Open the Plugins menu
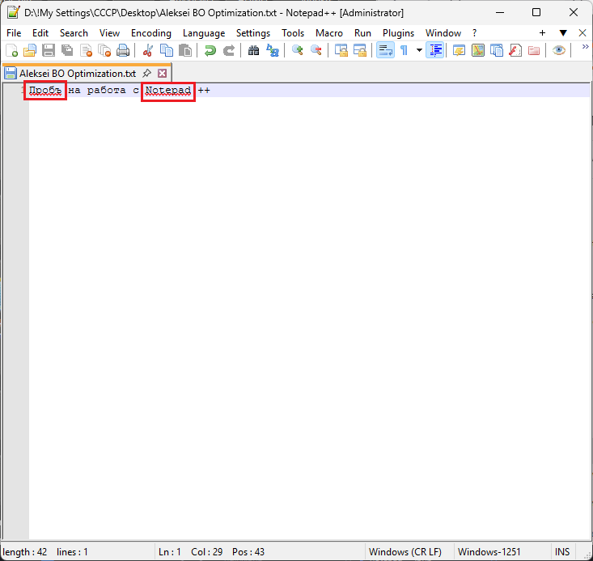 tap(398, 33)
